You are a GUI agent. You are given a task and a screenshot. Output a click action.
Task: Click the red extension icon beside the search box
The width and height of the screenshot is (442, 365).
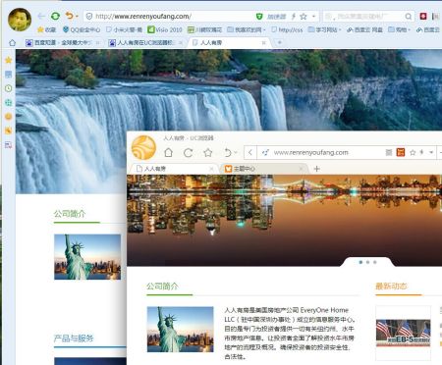pyautogui.click(x=423, y=16)
